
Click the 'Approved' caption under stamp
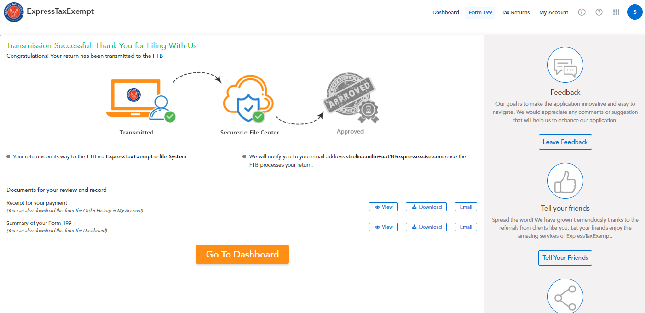tap(350, 131)
